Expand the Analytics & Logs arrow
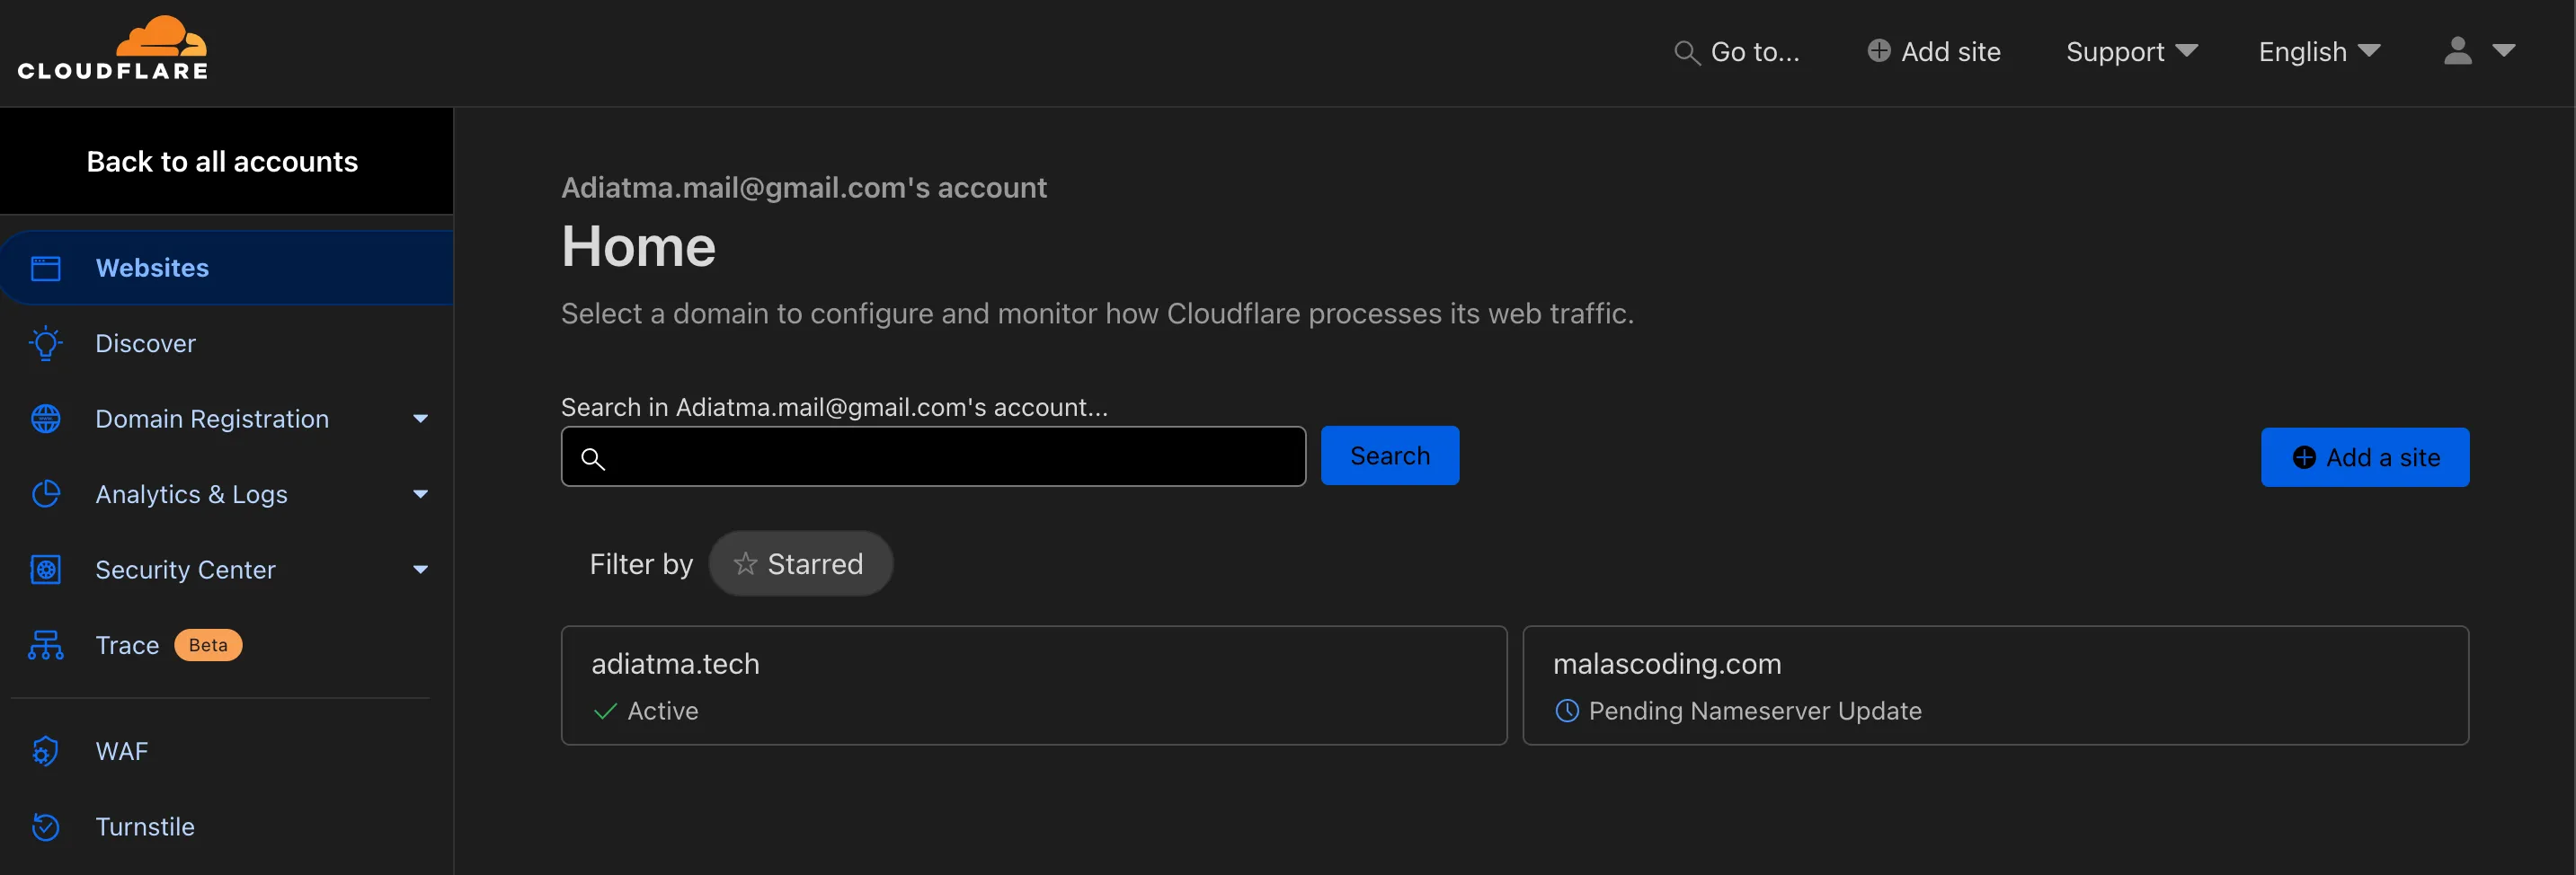This screenshot has height=875, width=2576. tap(421, 494)
